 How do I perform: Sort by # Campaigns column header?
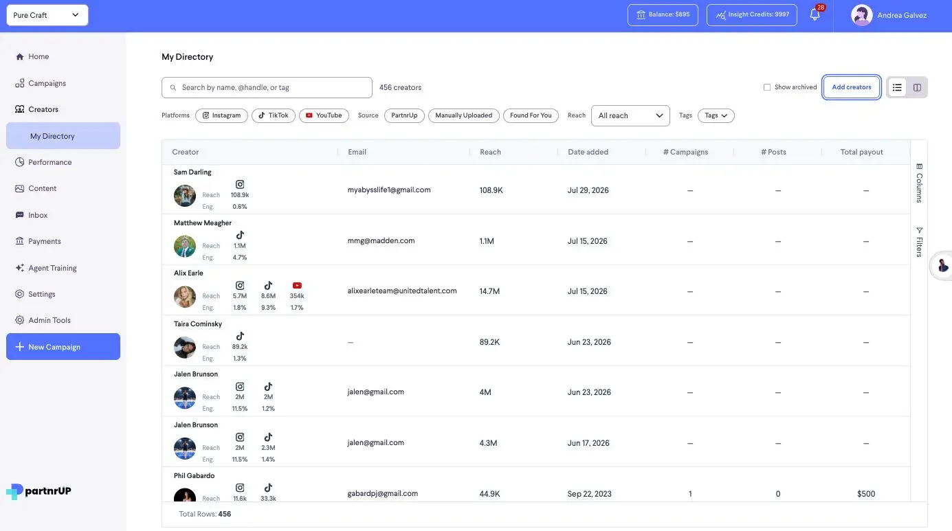(685, 152)
